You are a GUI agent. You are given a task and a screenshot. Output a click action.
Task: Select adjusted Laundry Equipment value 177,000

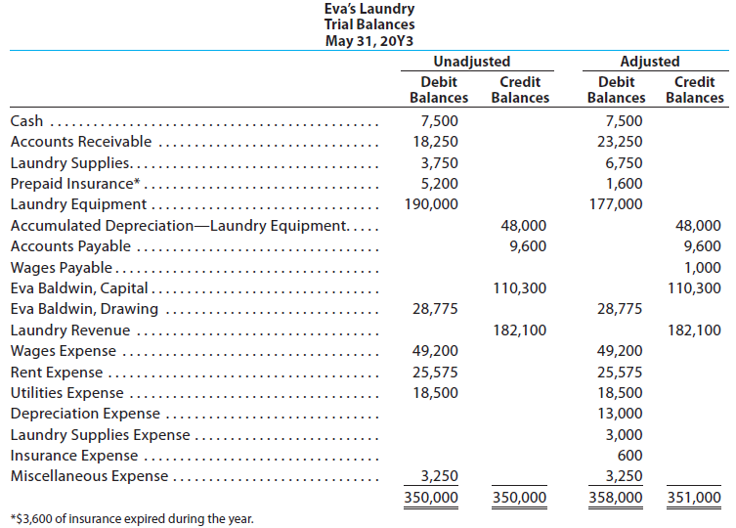click(x=616, y=204)
